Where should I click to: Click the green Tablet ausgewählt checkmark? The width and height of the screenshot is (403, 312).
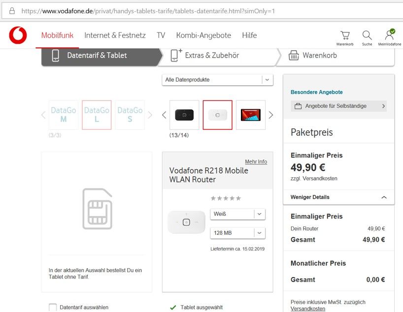coord(173,307)
